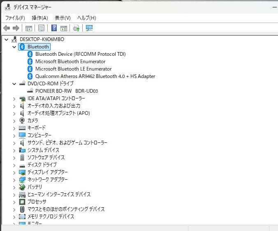Click the battery icon beside バッテリ

[22, 187]
